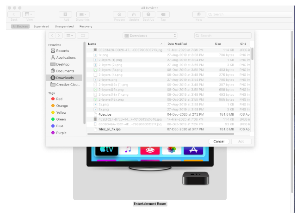
Task: Click the 6BD8046A jpg file row
Action: click(168, 124)
